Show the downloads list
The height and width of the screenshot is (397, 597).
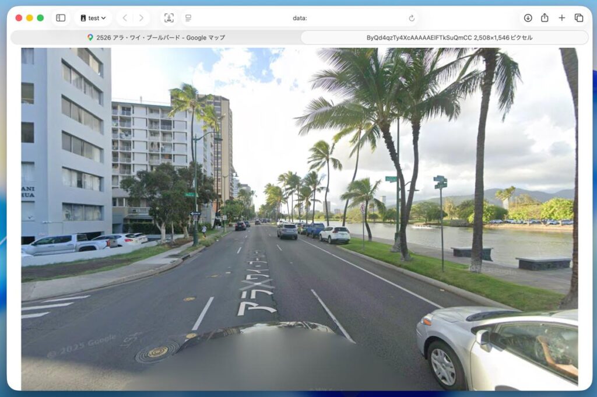528,18
